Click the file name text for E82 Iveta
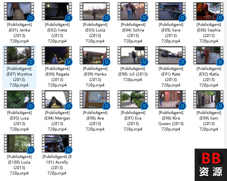This screenshot has width=227, height=181. (x=57, y=33)
